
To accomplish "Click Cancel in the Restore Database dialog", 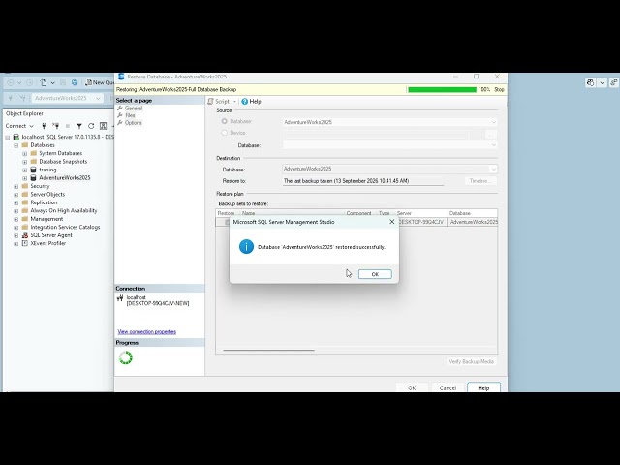I will click(x=448, y=387).
